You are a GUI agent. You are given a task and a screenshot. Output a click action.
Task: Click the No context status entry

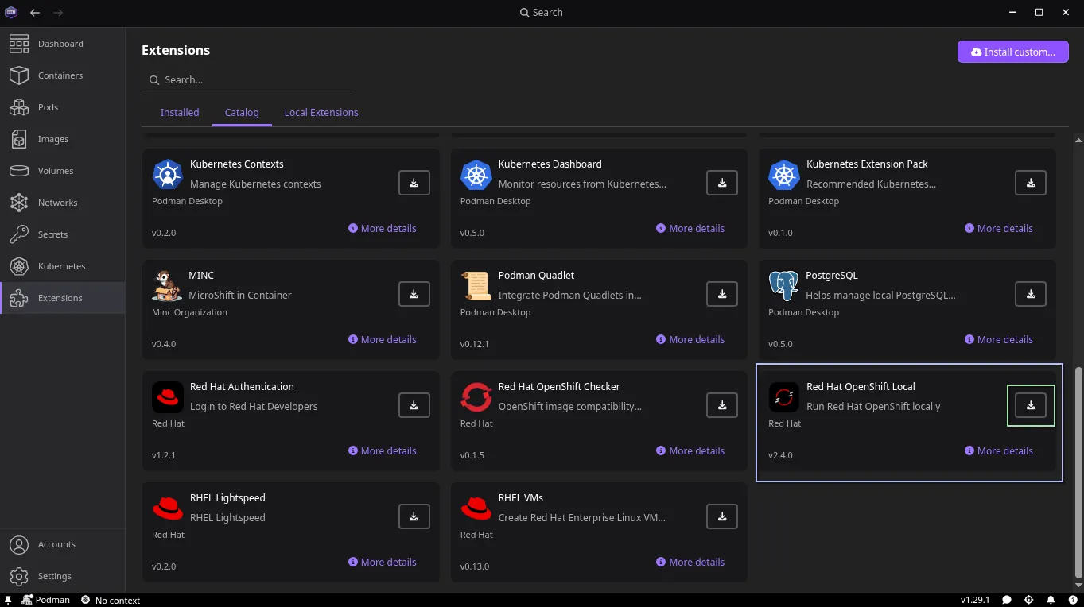[110, 600]
